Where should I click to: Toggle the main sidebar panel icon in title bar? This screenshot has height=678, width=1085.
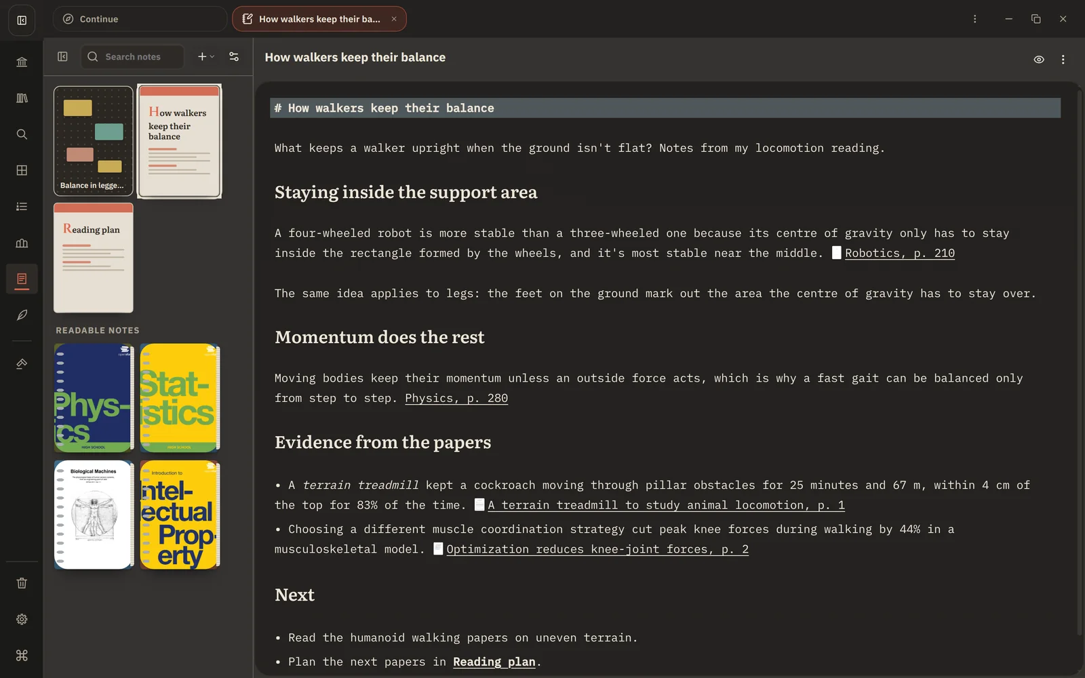click(22, 20)
